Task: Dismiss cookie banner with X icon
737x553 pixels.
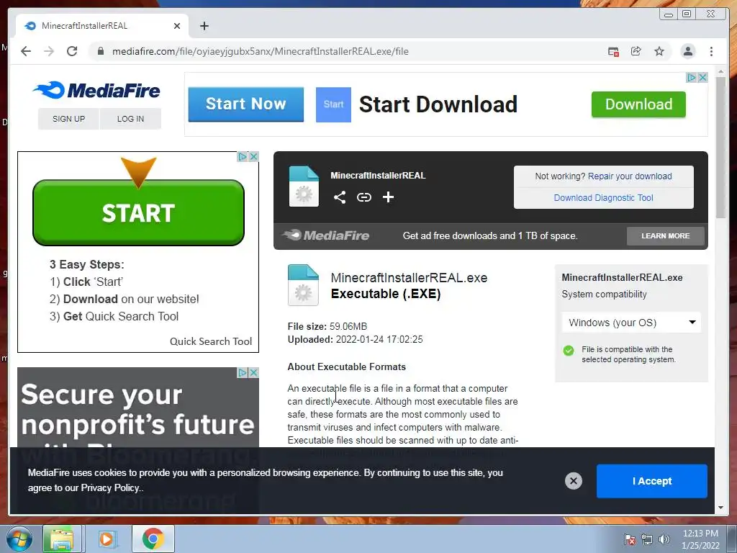Action: point(573,480)
